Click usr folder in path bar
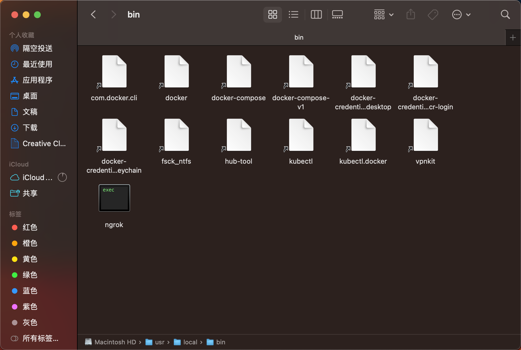Image resolution: width=521 pixels, height=350 pixels. (155, 342)
